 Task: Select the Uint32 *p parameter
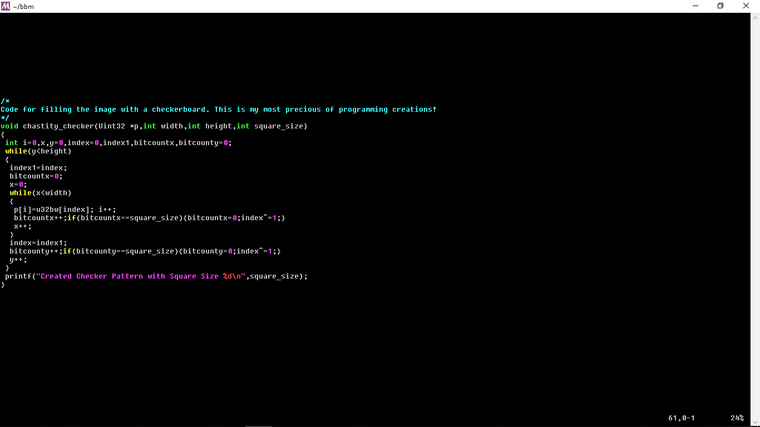[x=119, y=126]
